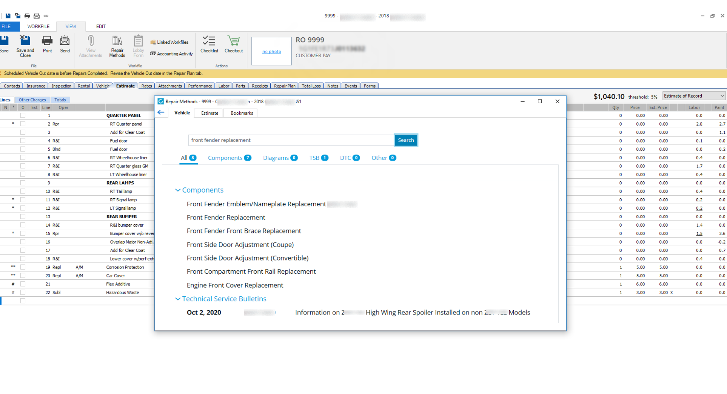Switch to the Repair Plan tab
Viewport: 727px width, 394px height.
(285, 86)
